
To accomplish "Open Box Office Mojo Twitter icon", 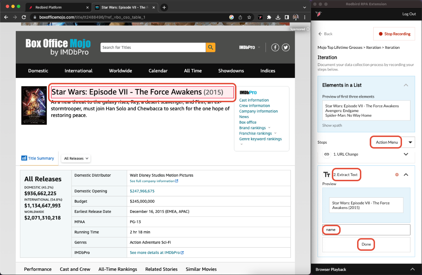I will [286, 47].
